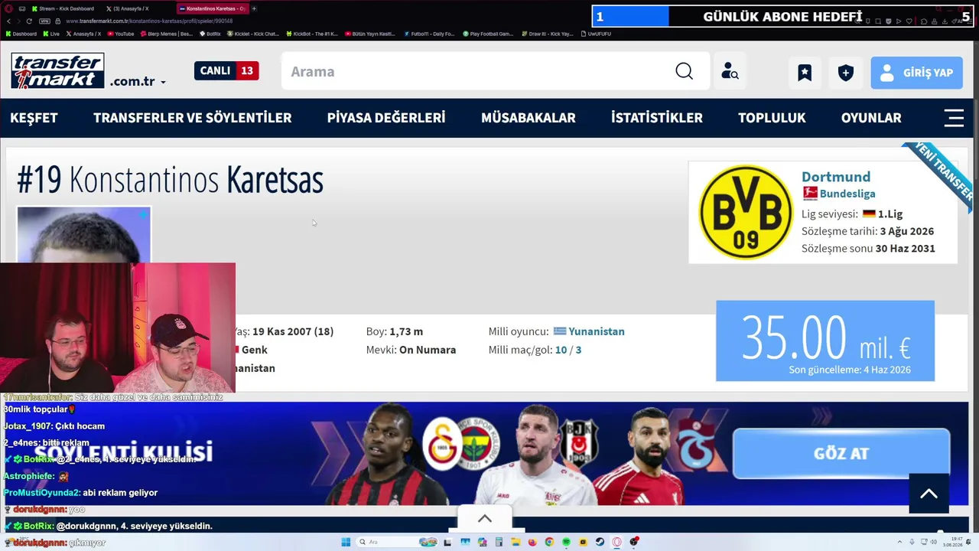Viewport: 979px width, 551px height.
Task: Open Steam from the taskbar
Action: [x=600, y=542]
